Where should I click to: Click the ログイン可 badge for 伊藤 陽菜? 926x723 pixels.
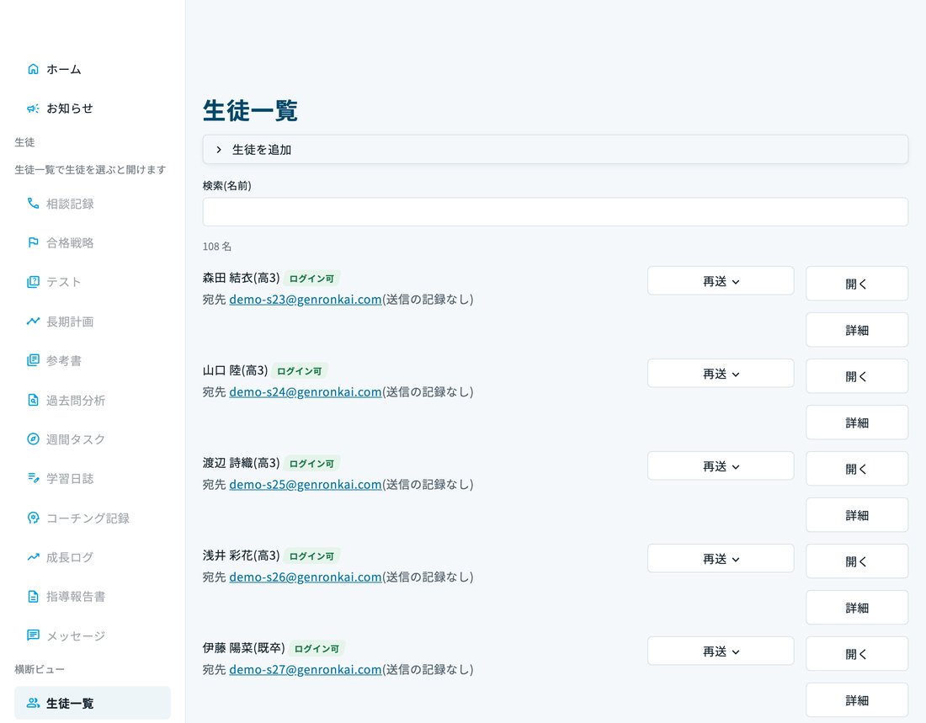317,649
